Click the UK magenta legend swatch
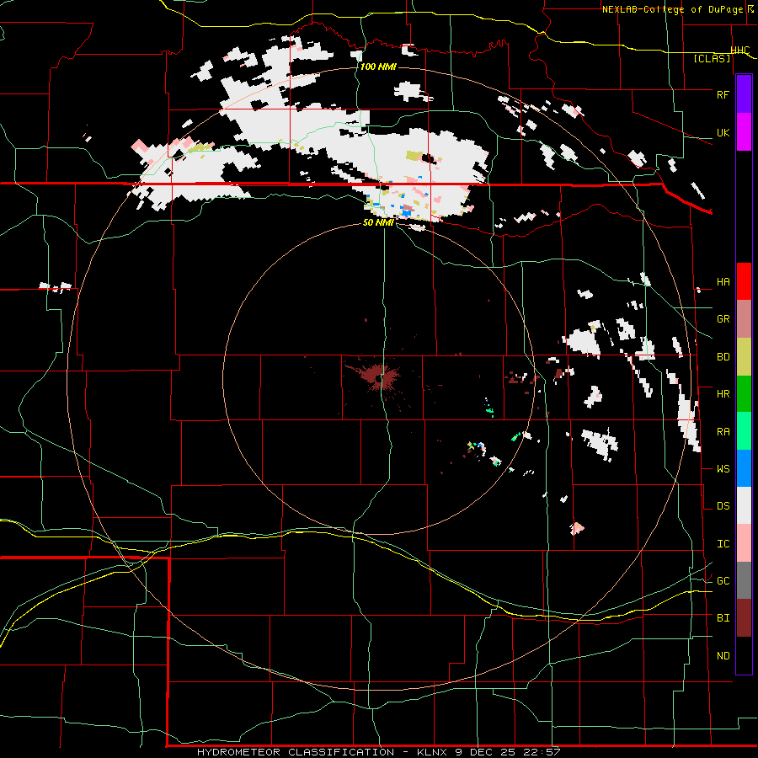The image size is (758, 758). coord(744,132)
